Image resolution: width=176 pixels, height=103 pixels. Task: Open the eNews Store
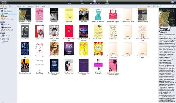click(x=6, y=27)
